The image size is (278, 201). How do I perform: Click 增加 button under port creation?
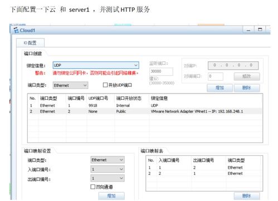coord(220,88)
